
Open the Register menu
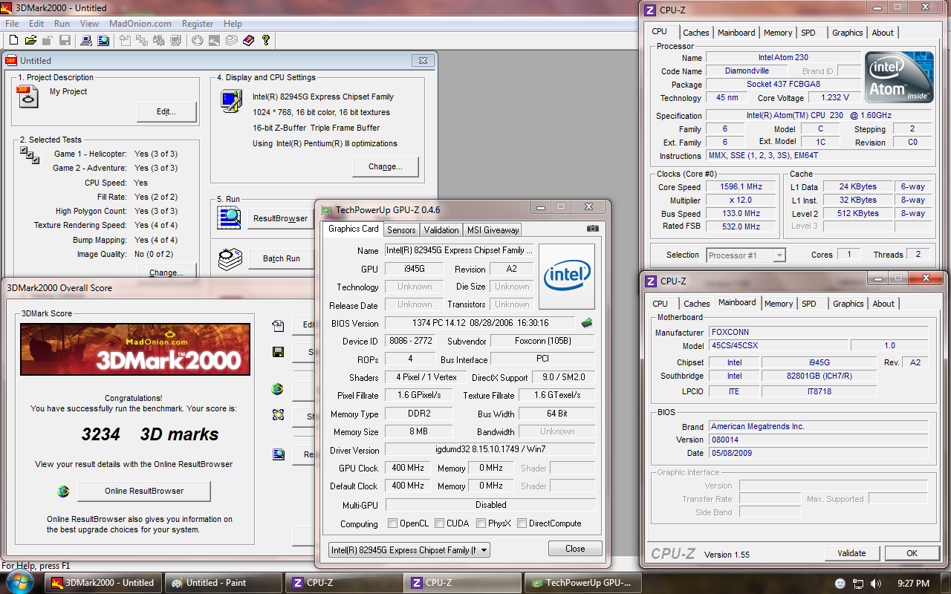pos(198,24)
